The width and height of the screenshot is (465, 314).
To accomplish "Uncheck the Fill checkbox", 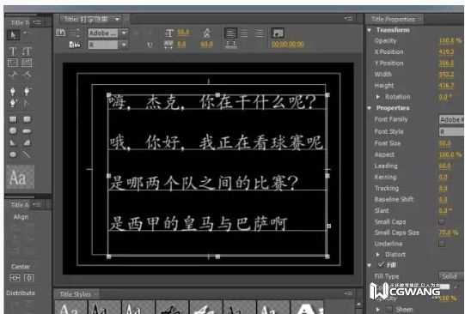I will (381, 264).
